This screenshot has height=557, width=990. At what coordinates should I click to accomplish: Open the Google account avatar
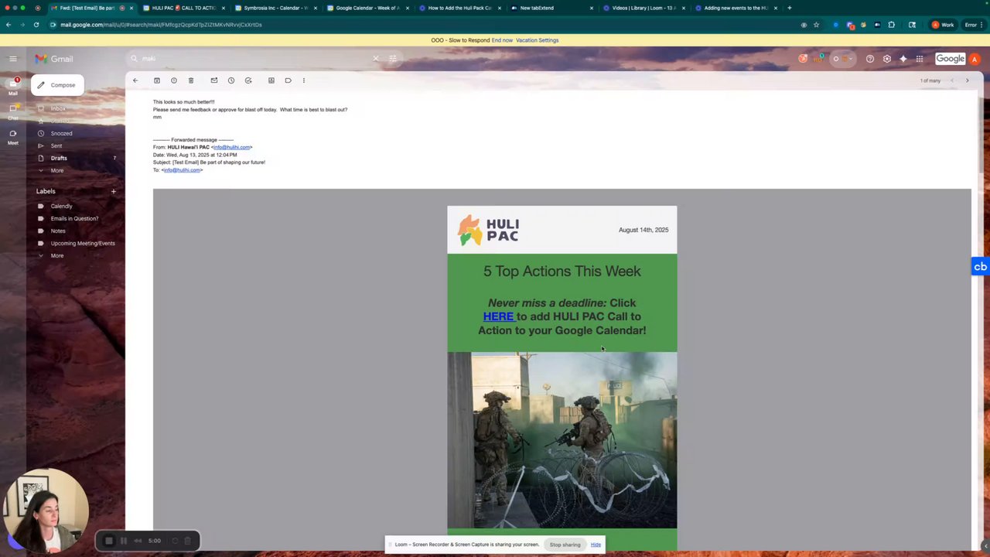point(975,59)
